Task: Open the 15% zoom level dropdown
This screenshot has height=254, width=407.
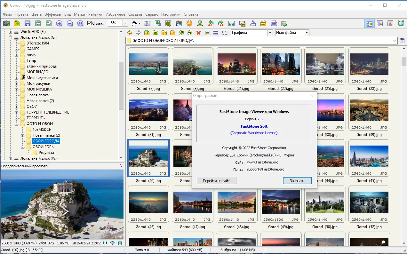Action: tap(125, 23)
